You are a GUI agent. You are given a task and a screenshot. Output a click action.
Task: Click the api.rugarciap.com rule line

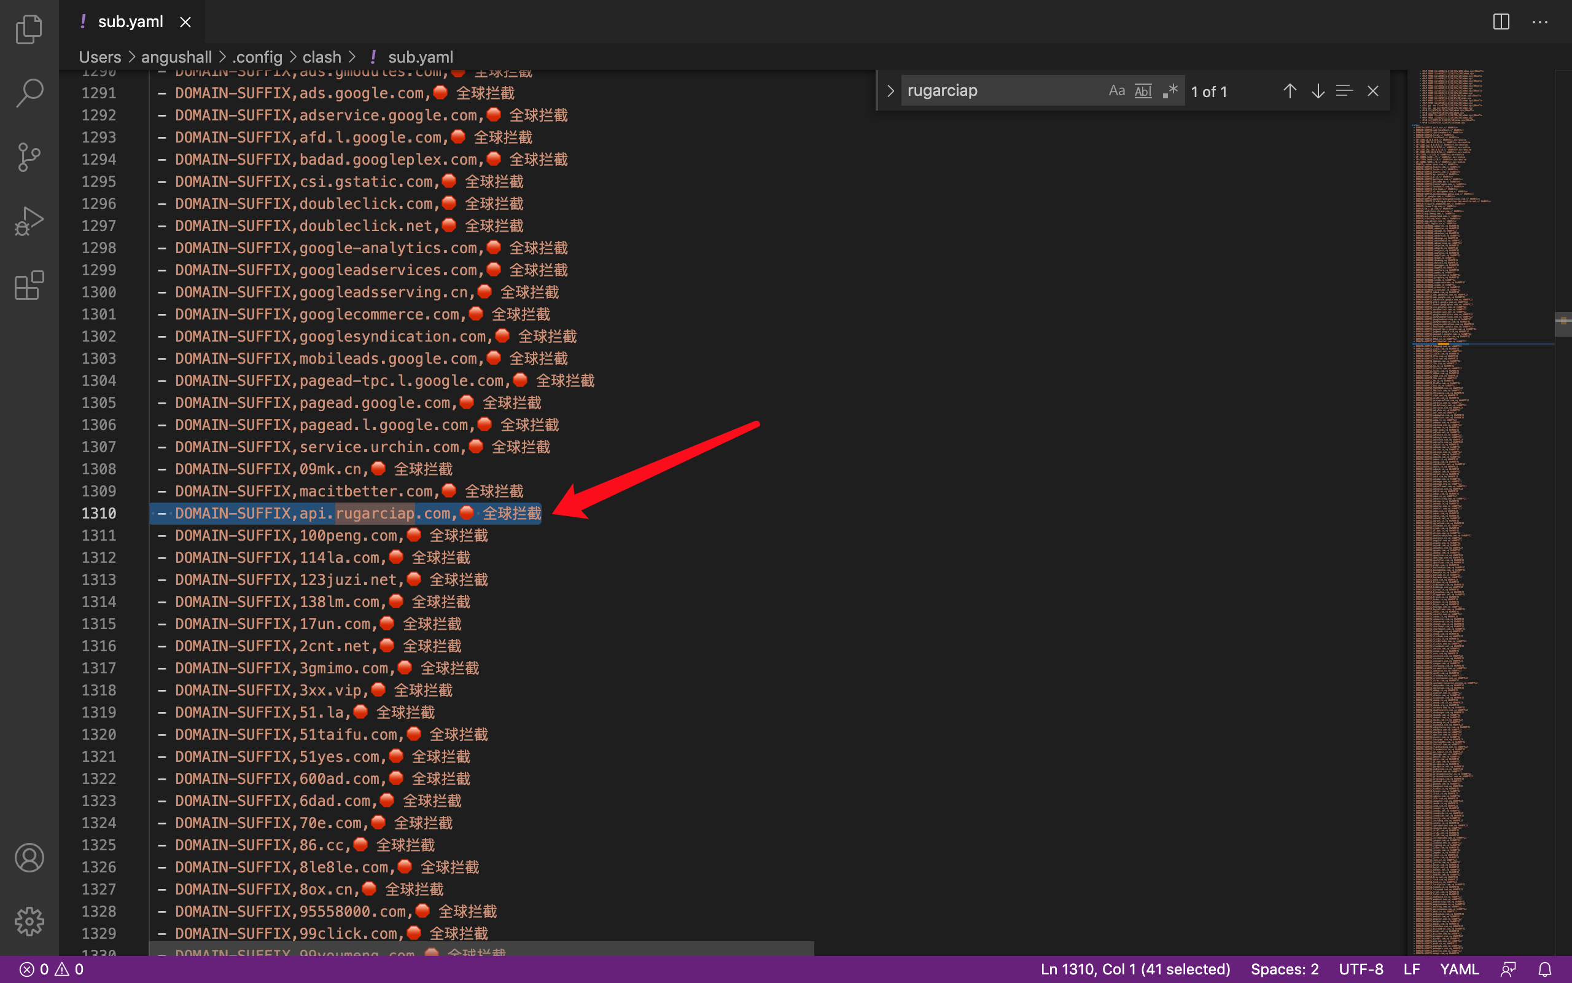point(349,513)
